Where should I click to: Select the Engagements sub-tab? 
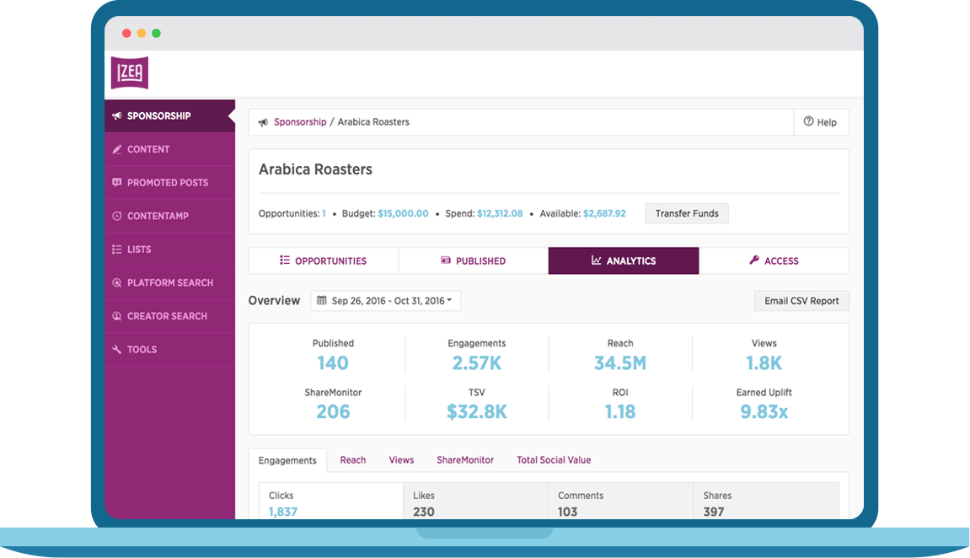[287, 460]
